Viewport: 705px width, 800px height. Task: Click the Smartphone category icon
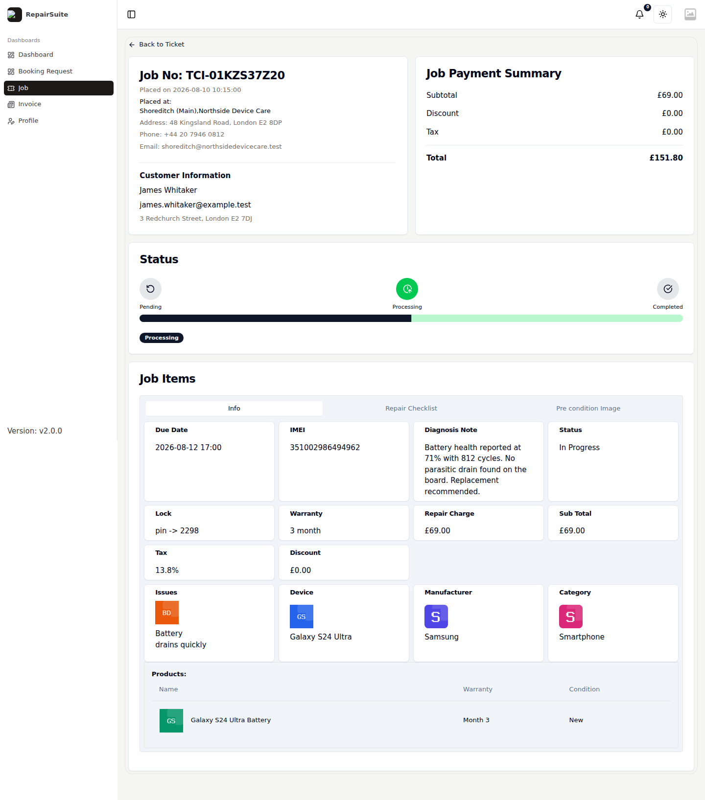pyautogui.click(x=571, y=617)
